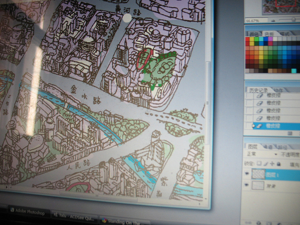The width and height of the screenshot is (300, 225).
Task: Set history brush source on first 橡皮擦 state
Action: pos(250,95)
